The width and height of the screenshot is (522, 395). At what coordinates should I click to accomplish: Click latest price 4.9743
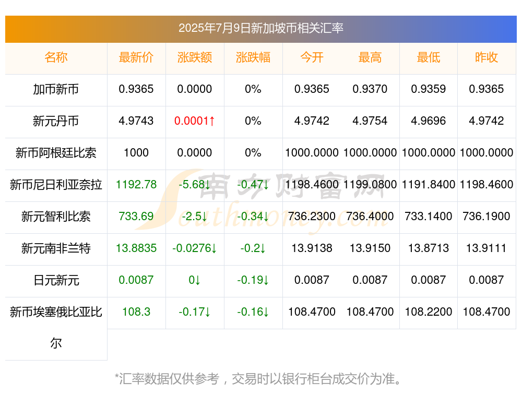(136, 121)
